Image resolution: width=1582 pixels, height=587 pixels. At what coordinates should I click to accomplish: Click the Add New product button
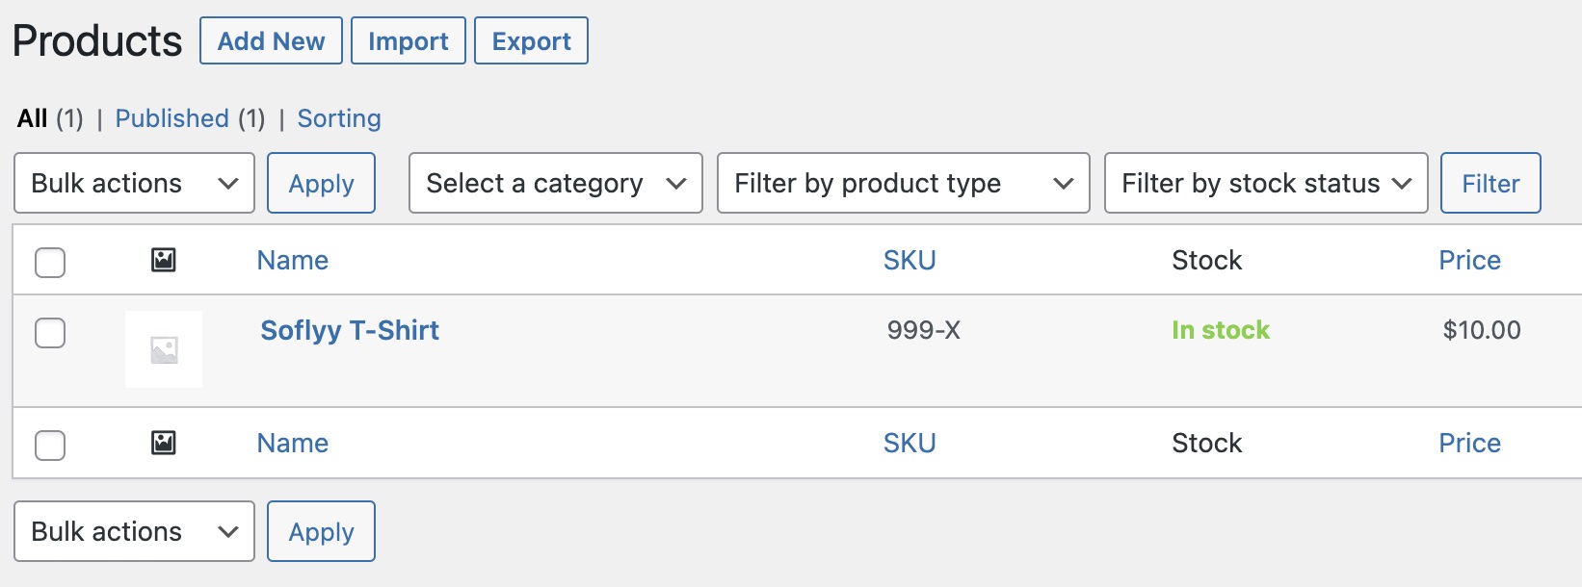(x=271, y=41)
